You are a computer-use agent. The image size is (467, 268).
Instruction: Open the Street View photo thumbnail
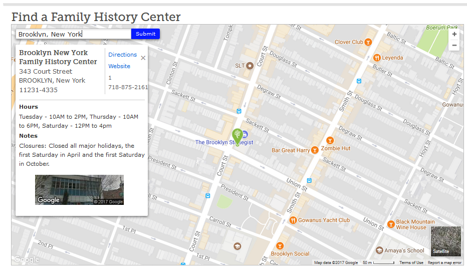[x=79, y=190]
